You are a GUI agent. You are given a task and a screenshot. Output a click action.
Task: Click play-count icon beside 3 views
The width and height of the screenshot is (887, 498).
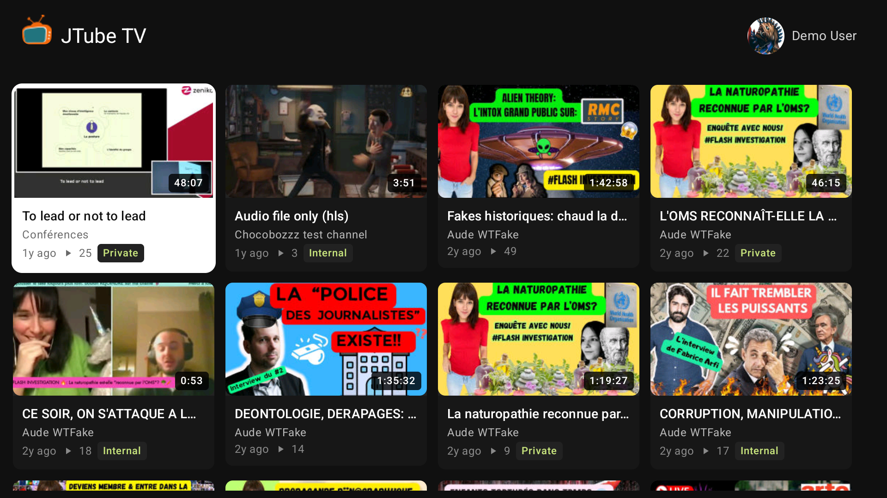coord(281,253)
